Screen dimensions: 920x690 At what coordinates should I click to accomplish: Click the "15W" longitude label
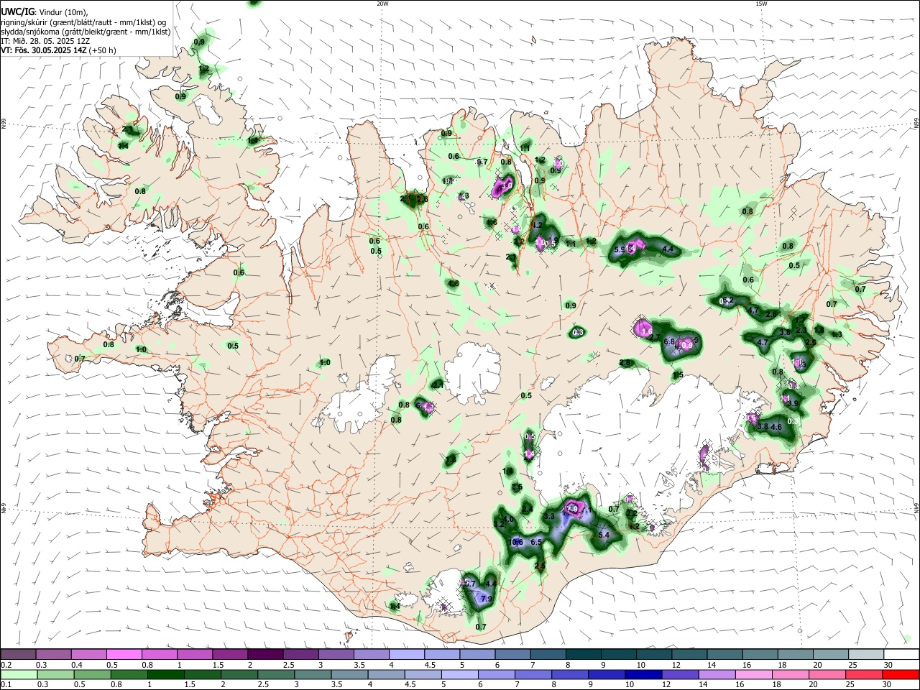coord(761,4)
